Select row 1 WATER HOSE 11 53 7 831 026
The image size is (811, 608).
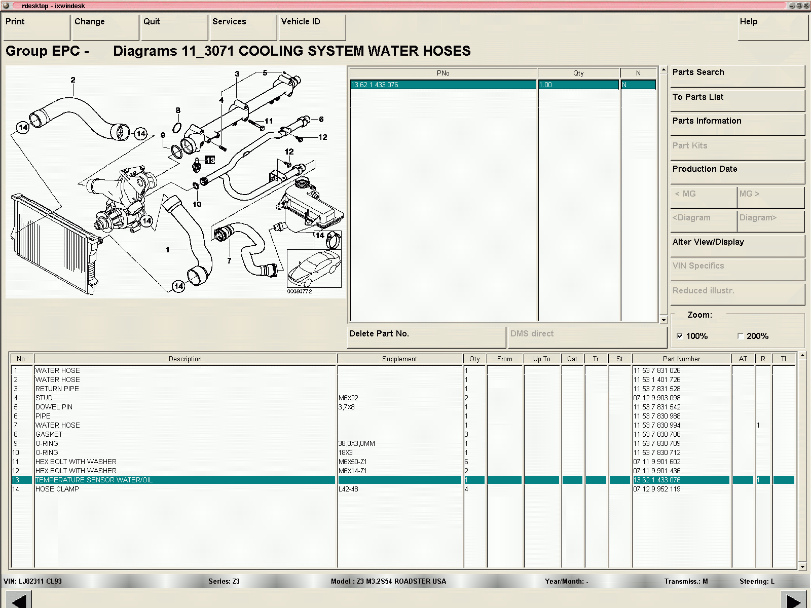403,370
